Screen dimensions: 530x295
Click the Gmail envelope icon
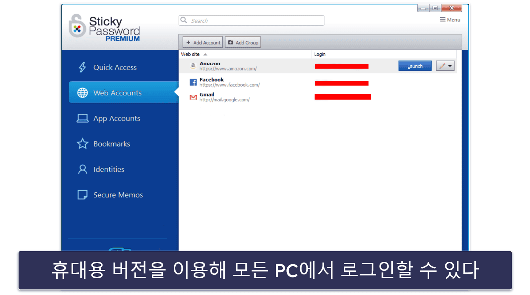coord(193,97)
